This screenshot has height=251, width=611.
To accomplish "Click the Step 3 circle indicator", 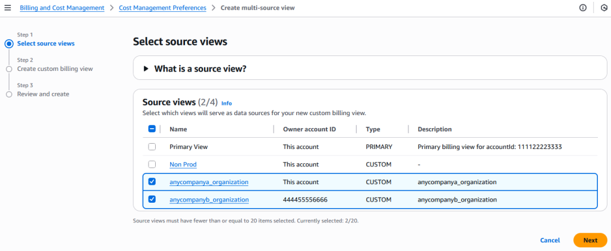I will (9, 94).
